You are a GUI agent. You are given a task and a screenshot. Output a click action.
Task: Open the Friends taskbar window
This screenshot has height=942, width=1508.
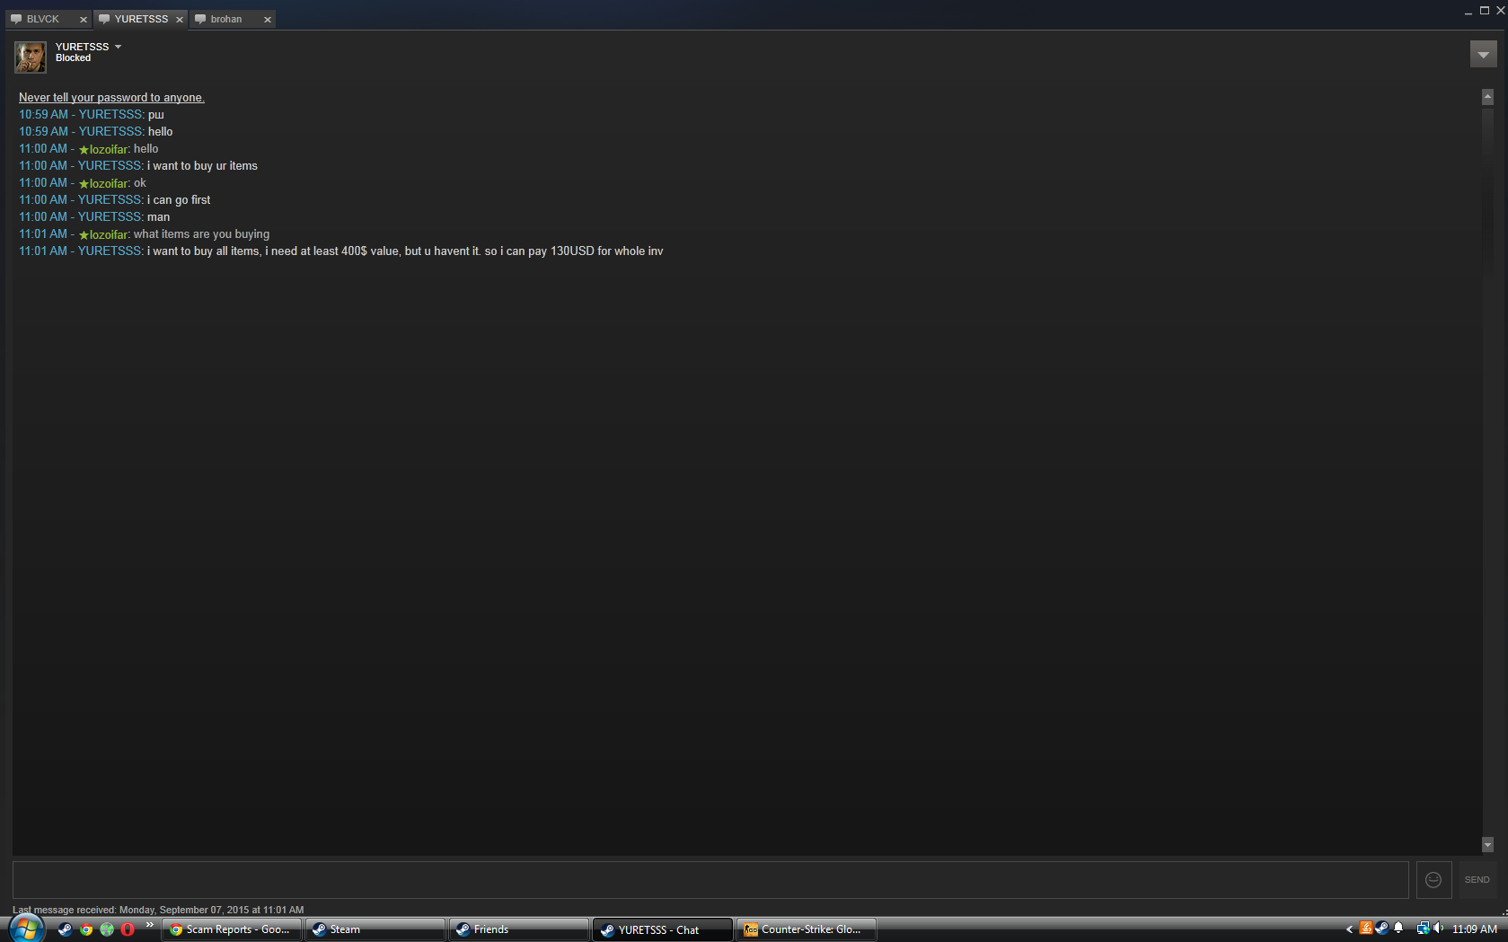[x=519, y=929]
